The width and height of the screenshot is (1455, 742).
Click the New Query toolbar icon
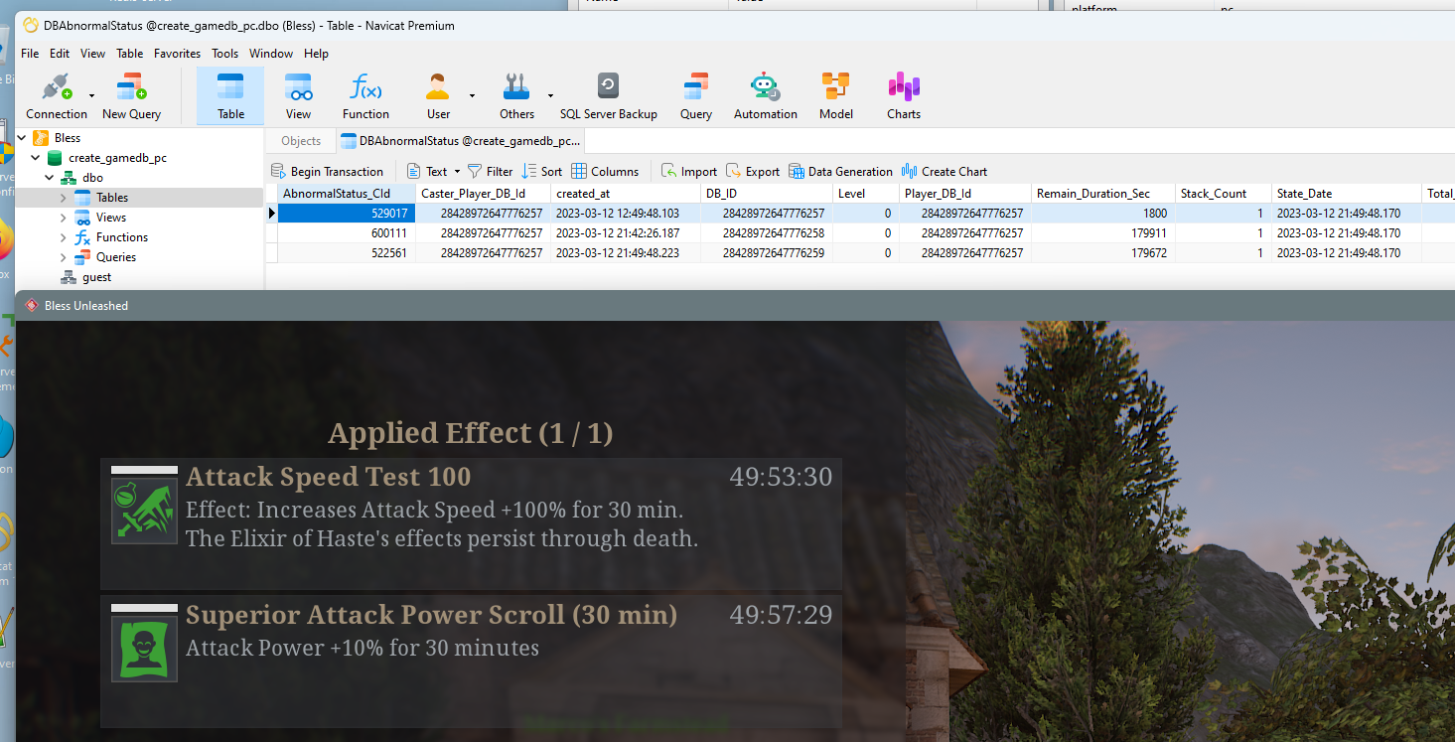tap(131, 96)
